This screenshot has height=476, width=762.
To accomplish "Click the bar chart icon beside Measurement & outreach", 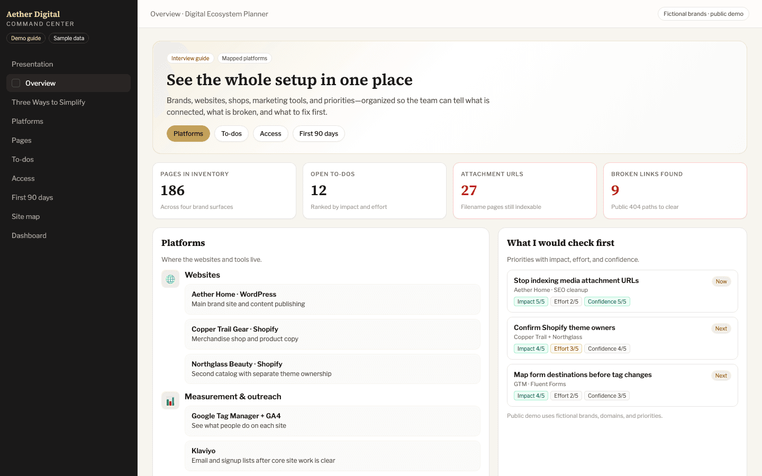I will pyautogui.click(x=170, y=400).
